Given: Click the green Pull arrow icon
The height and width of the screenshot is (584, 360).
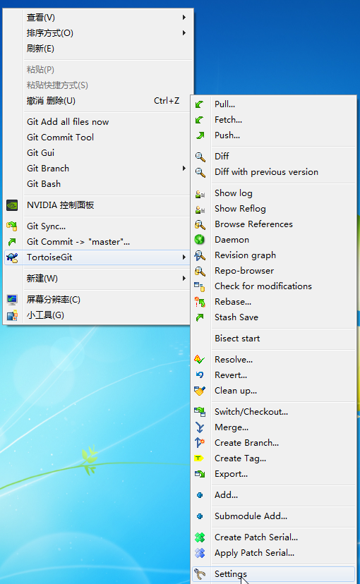Looking at the screenshot, I should 200,104.
